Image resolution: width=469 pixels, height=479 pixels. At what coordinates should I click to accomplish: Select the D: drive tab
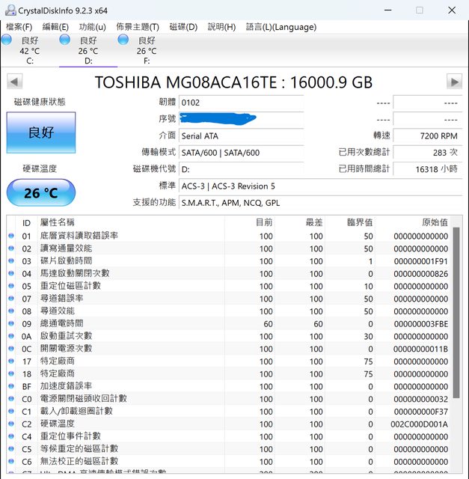pyautogui.click(x=88, y=50)
